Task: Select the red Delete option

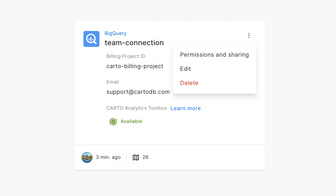Action: (189, 83)
